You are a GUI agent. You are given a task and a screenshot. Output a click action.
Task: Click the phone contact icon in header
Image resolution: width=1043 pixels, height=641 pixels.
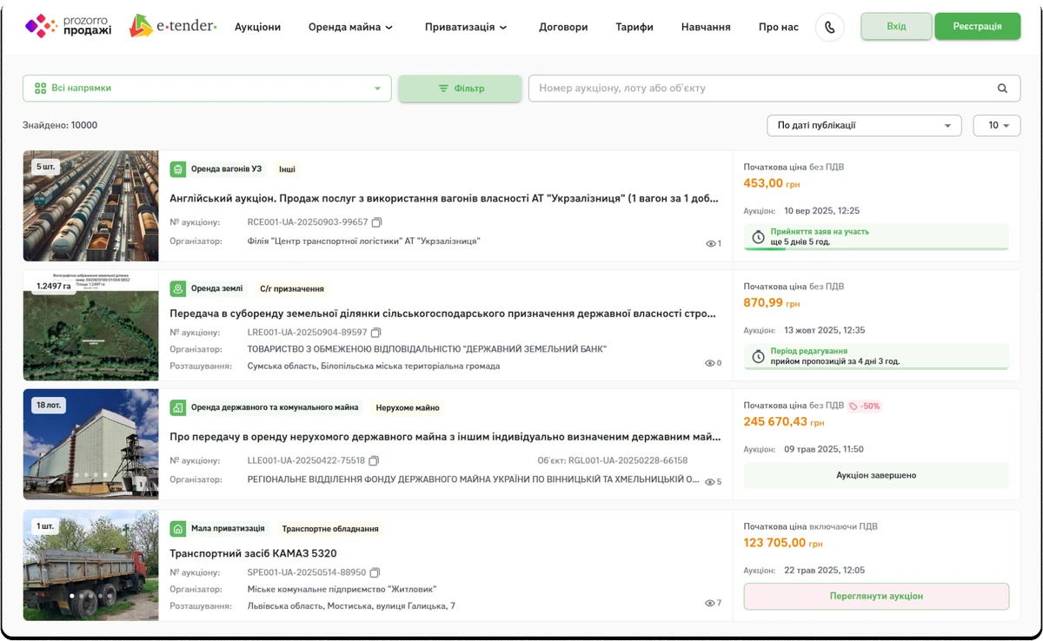coord(829,27)
